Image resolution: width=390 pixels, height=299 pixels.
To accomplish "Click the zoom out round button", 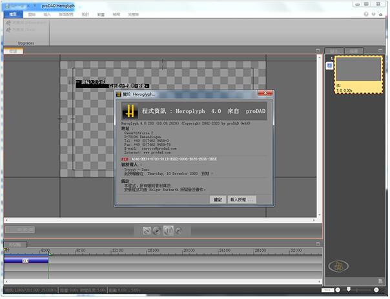I will coord(338,290).
